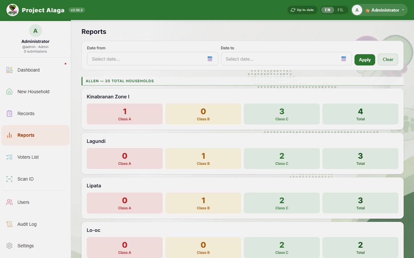
Task: Click the Project Alaga app title
Action: (x=43, y=10)
